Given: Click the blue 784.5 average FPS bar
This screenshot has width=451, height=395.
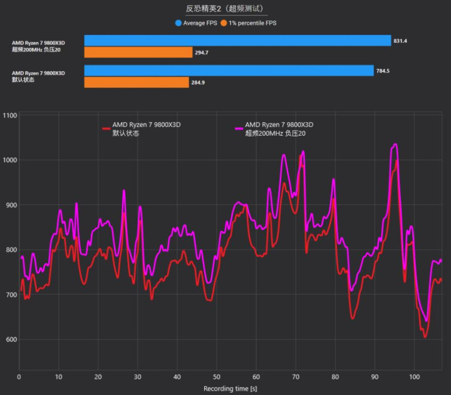Looking at the screenshot, I should [229, 71].
